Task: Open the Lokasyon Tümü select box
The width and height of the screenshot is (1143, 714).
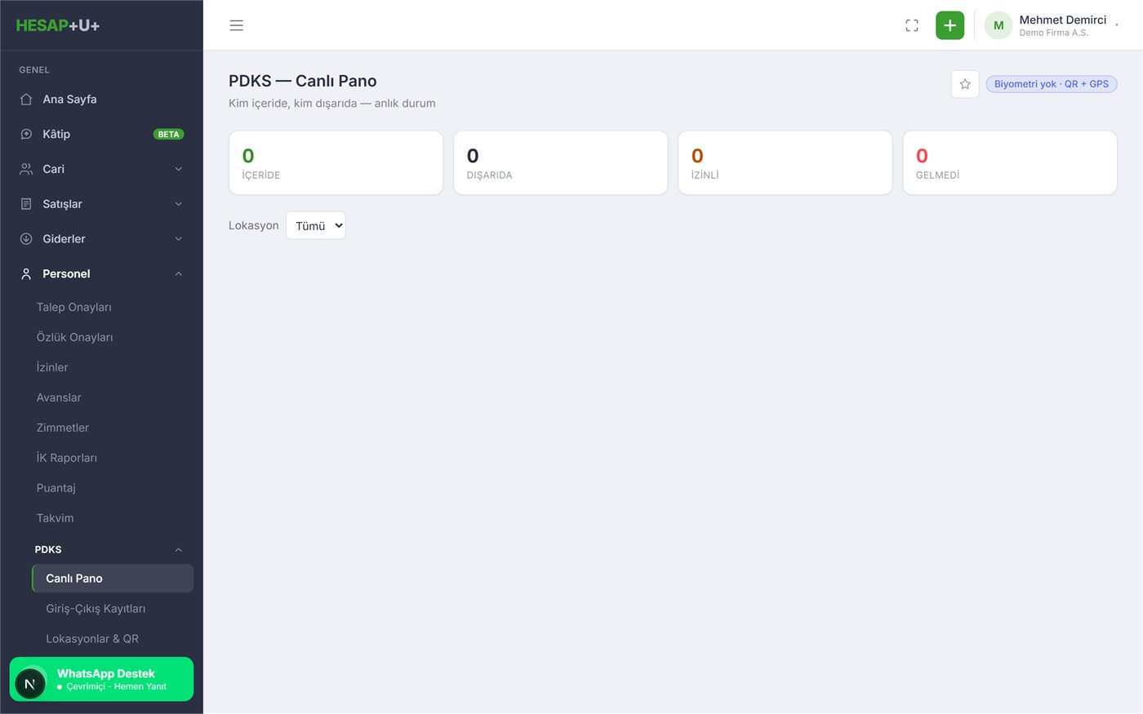Action: [316, 225]
